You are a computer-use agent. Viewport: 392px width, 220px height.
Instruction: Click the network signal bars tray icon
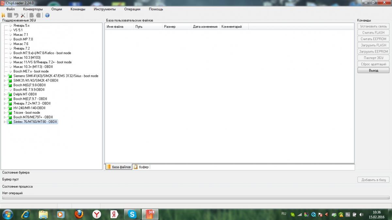coord(300,214)
